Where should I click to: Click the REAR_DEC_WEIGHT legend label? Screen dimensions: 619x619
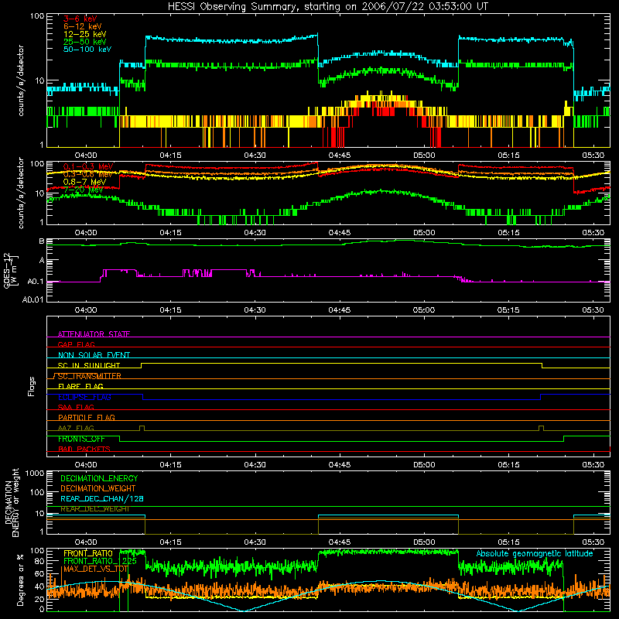pyautogui.click(x=94, y=509)
